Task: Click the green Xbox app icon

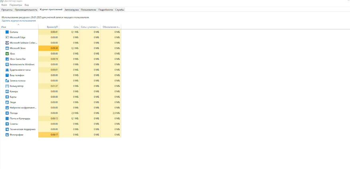Action: tap(7, 53)
